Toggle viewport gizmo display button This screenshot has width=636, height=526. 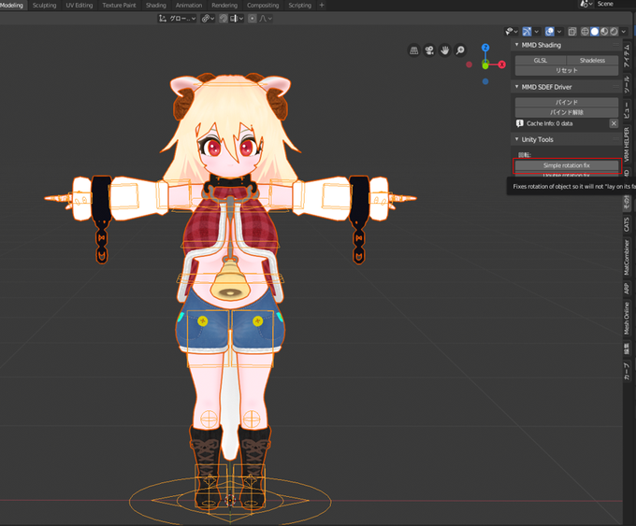[527, 32]
